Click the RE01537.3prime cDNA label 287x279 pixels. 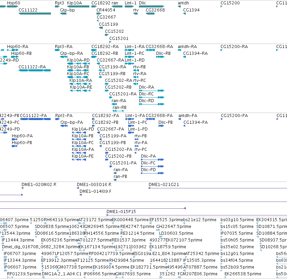click(x=128, y=240)
